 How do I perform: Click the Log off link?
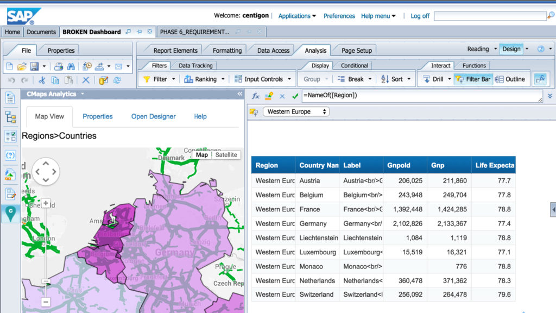point(420,16)
